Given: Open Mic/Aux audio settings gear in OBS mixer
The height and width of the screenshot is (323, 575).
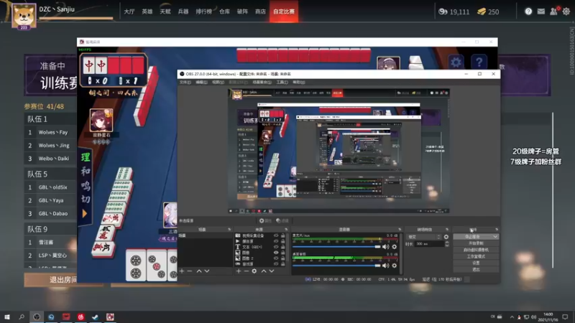Looking at the screenshot, I should pos(395,247).
